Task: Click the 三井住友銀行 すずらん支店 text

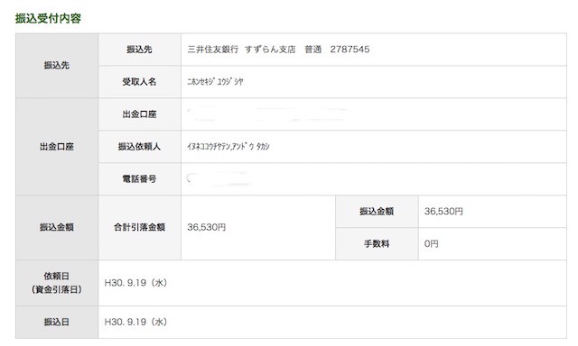Action: pyautogui.click(x=241, y=50)
